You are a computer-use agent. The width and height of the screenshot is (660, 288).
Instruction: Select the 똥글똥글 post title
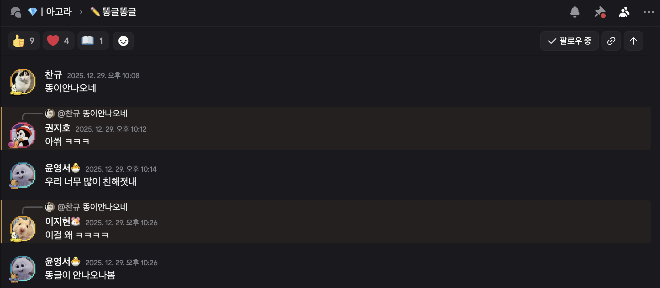[x=119, y=12]
